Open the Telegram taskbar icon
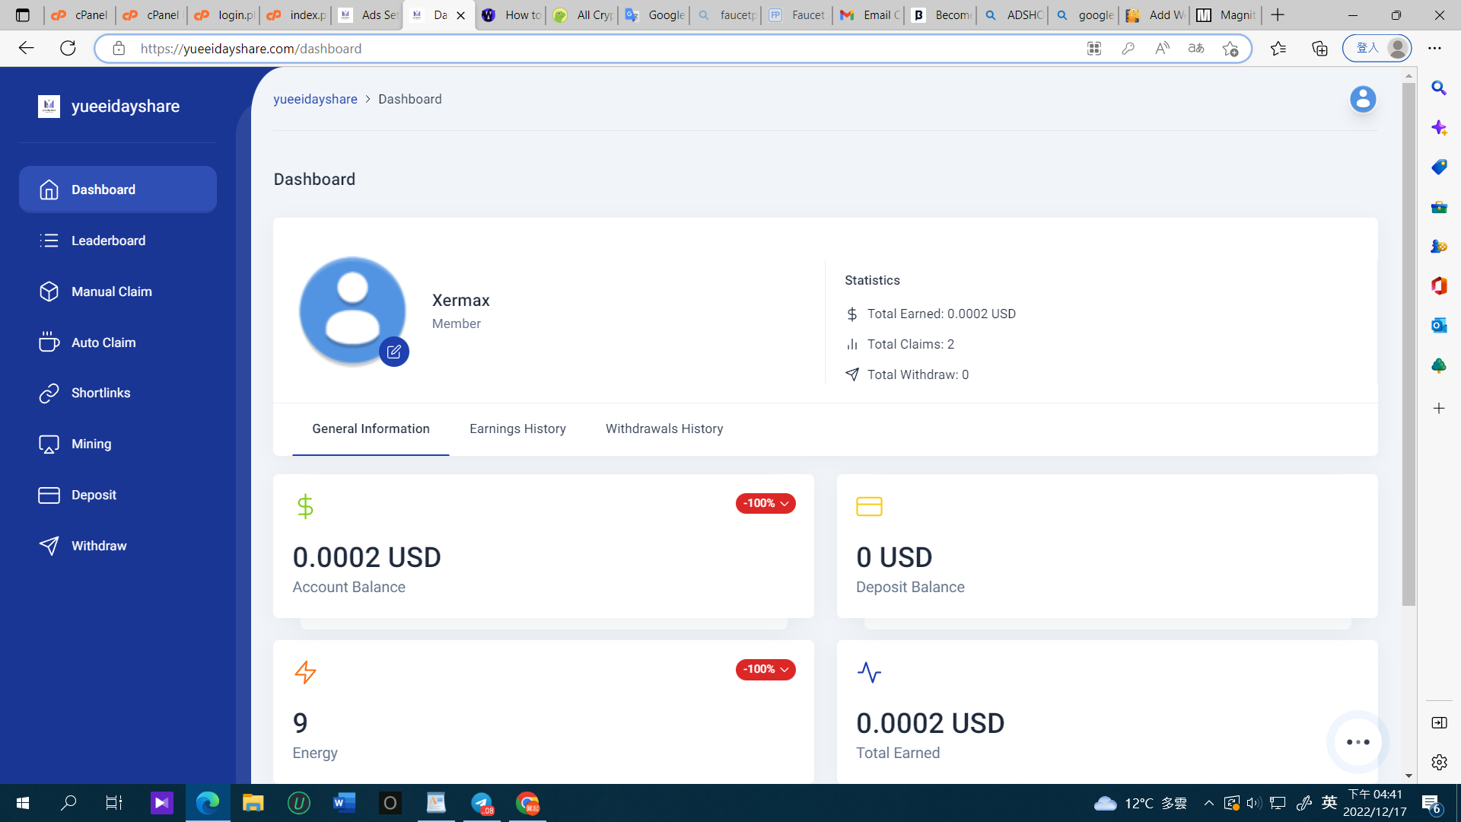The height and width of the screenshot is (822, 1461). tap(482, 803)
